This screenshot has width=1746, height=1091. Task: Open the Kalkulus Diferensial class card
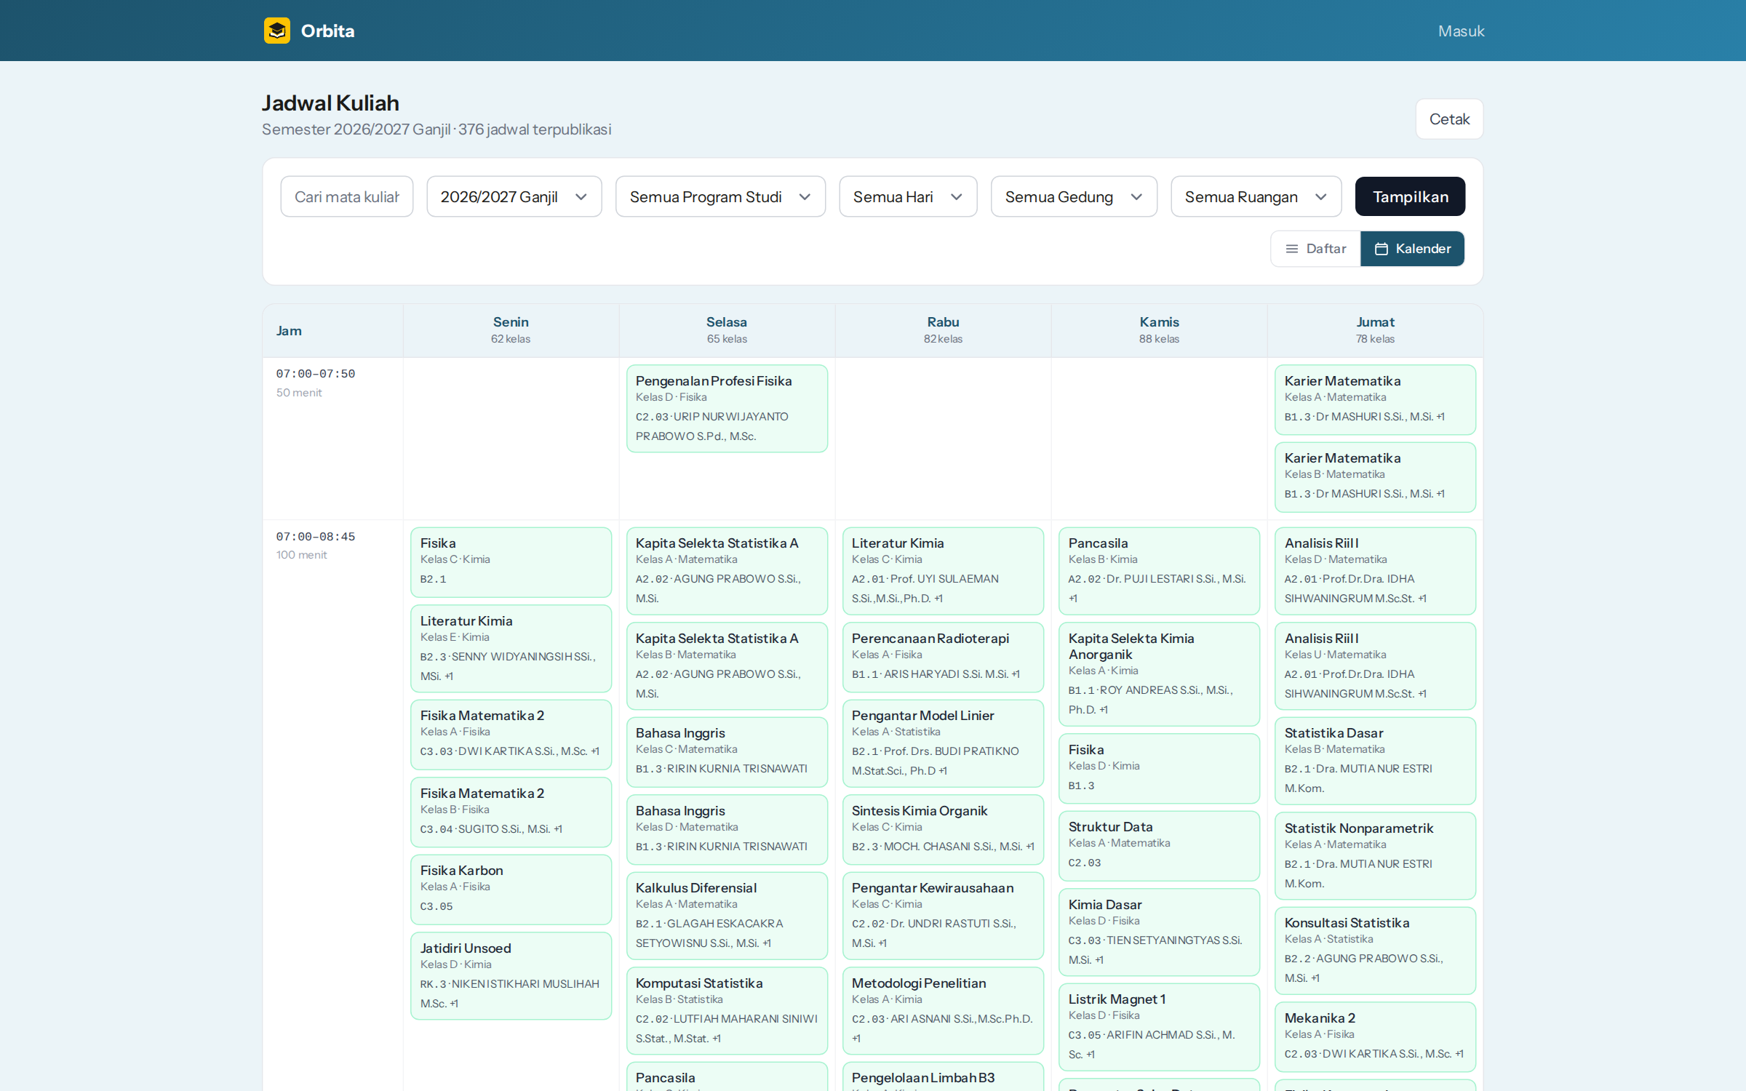pyautogui.click(x=727, y=915)
